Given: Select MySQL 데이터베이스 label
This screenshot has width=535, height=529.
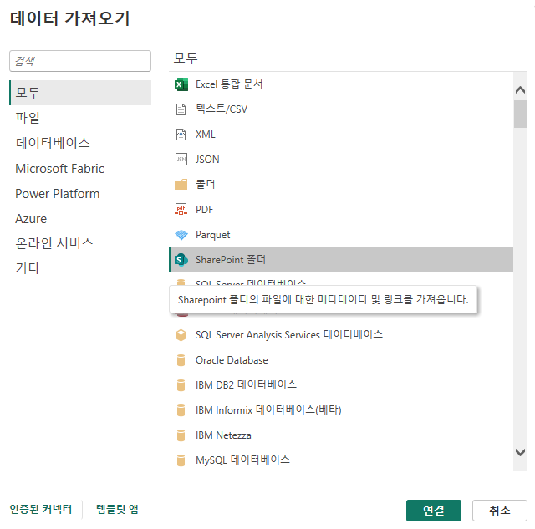Looking at the screenshot, I should point(242,460).
